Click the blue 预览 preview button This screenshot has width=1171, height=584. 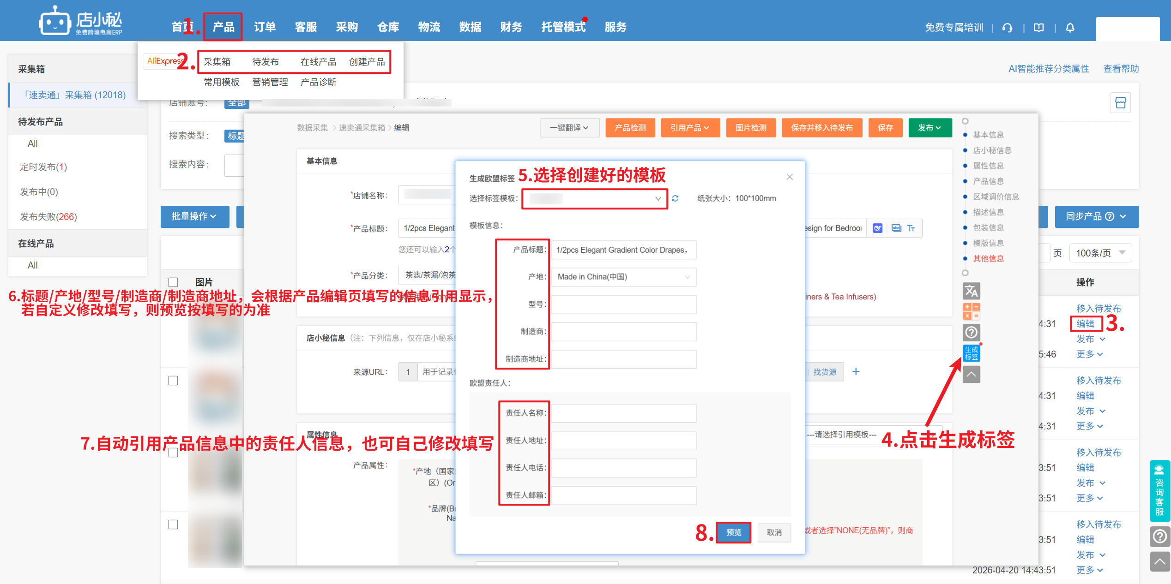coord(733,532)
